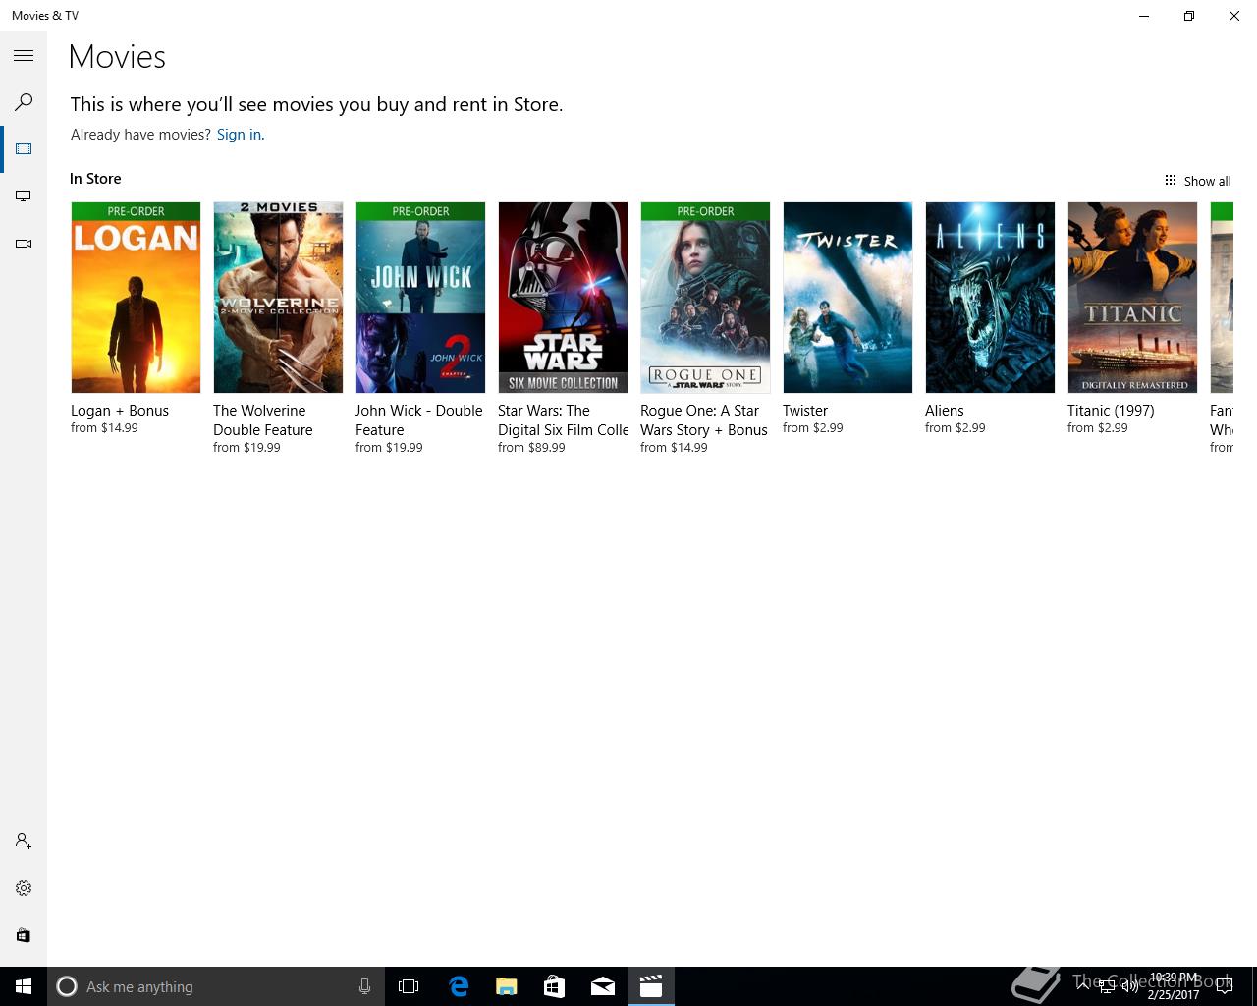1257x1006 pixels.
Task: Open the TV section icon in sidebar
Action: click(24, 196)
